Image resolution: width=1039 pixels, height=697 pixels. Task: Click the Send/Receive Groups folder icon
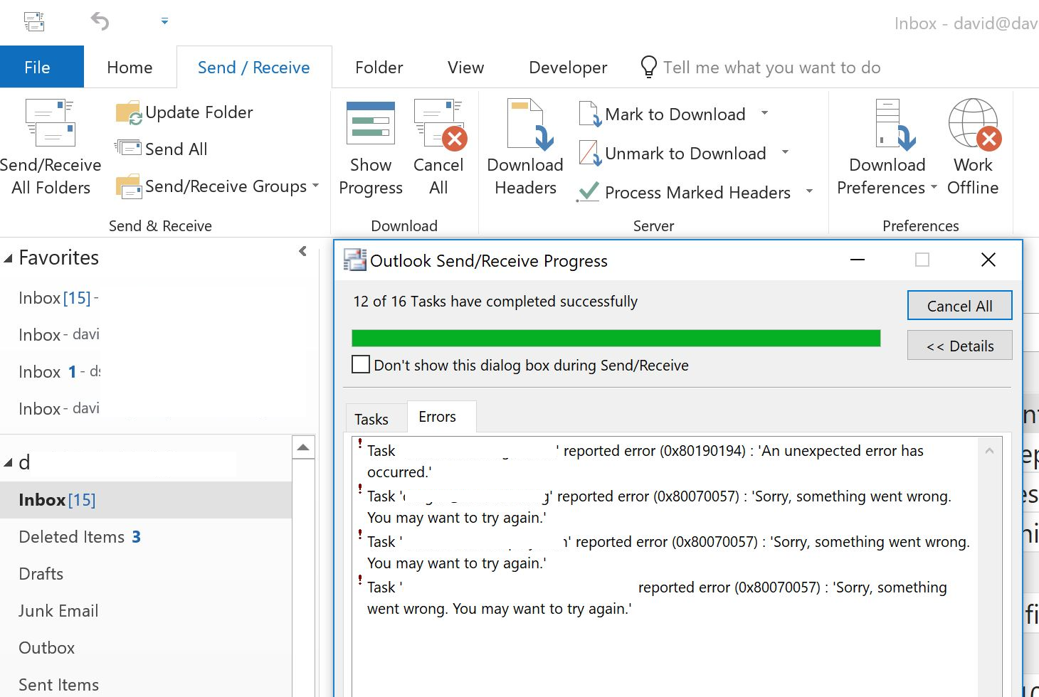[x=129, y=186]
